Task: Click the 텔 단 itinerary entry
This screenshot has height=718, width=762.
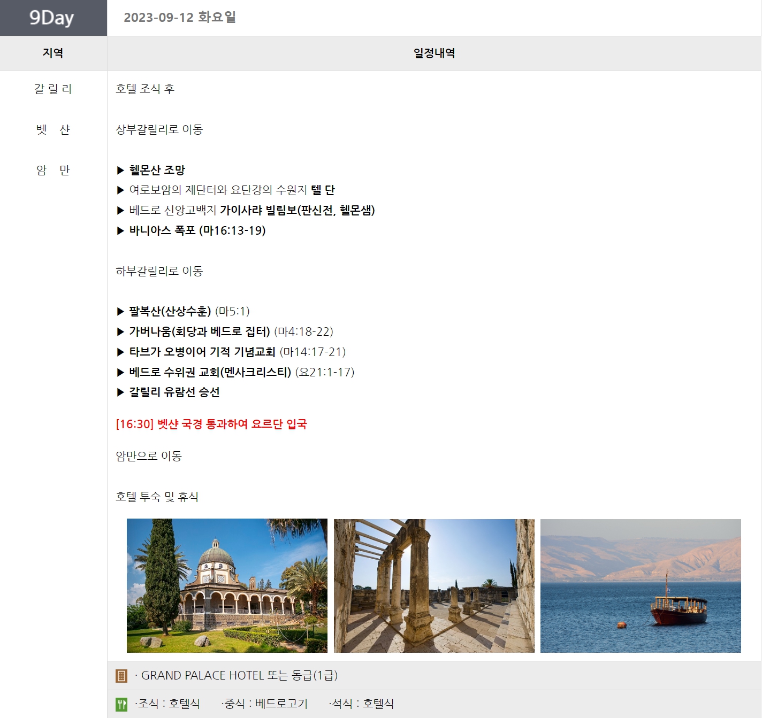Action: click(323, 190)
